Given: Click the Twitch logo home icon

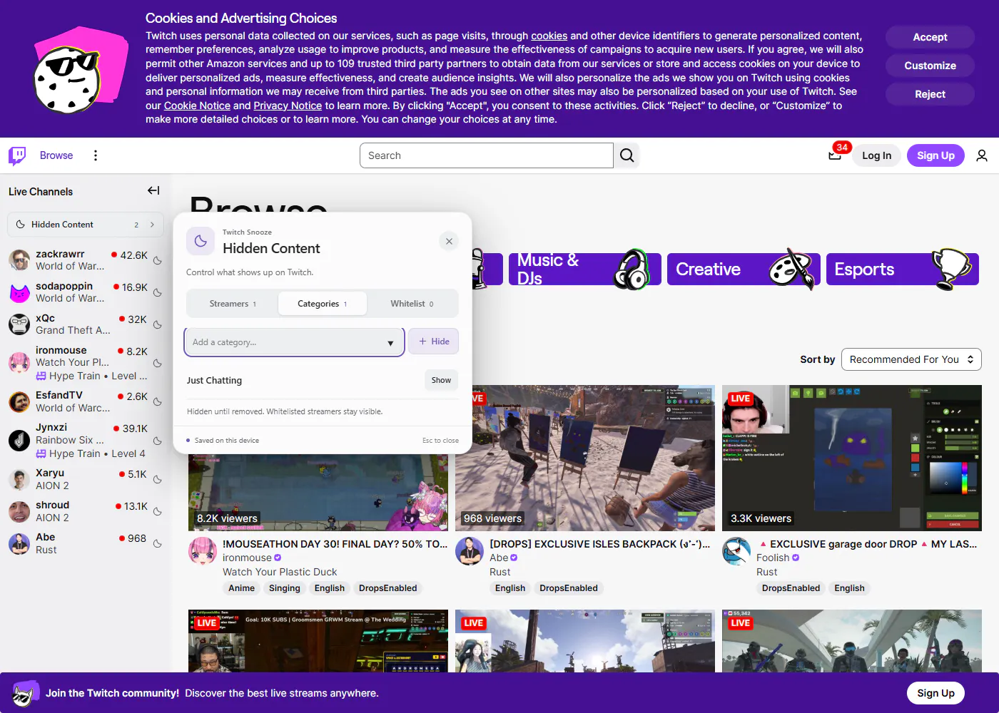Looking at the screenshot, I should 17,155.
